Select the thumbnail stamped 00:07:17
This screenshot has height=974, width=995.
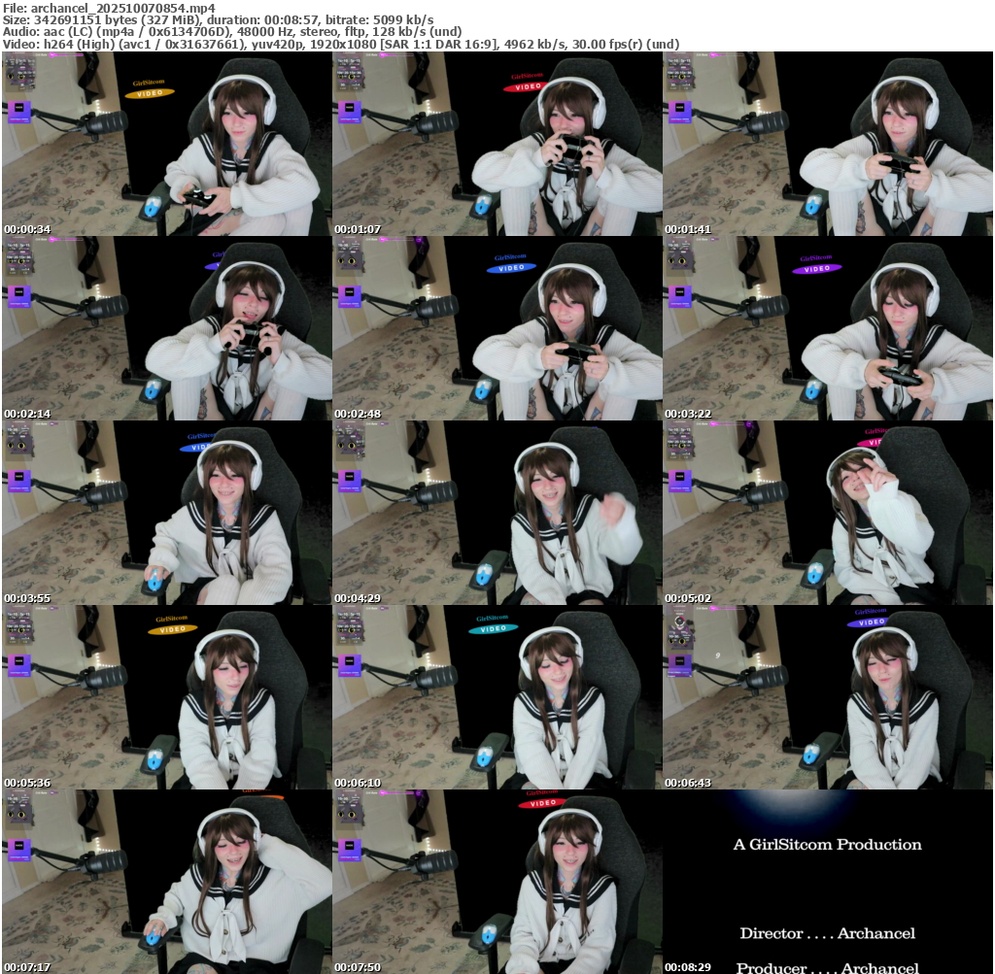click(167, 882)
